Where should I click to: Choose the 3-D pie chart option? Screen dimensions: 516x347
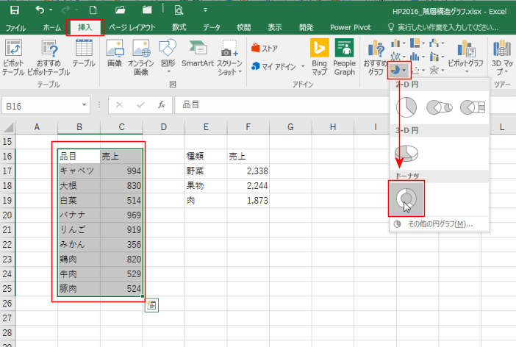[x=406, y=152]
